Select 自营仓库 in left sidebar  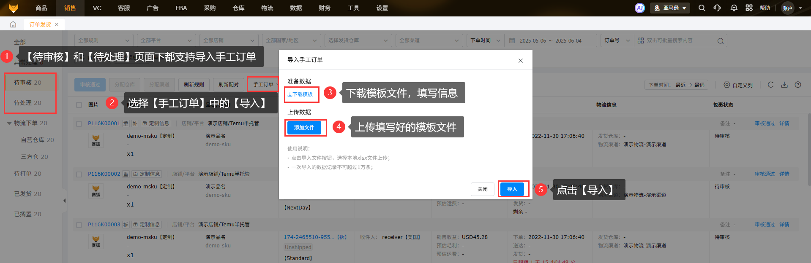(x=38, y=140)
